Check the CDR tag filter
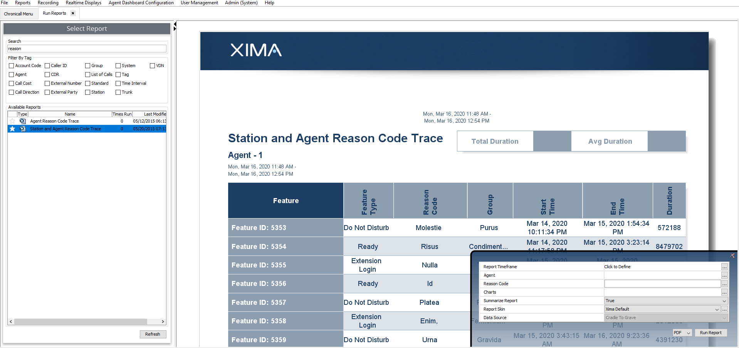The width and height of the screenshot is (739, 348). coord(47,74)
